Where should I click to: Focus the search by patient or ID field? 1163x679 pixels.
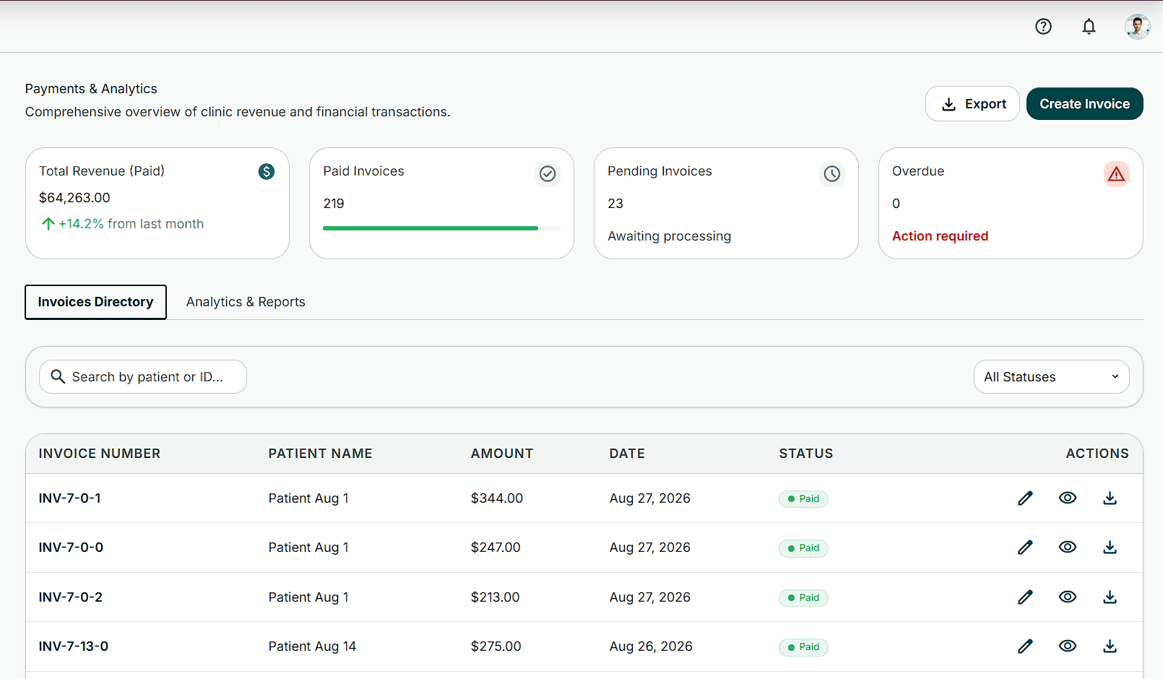(143, 377)
